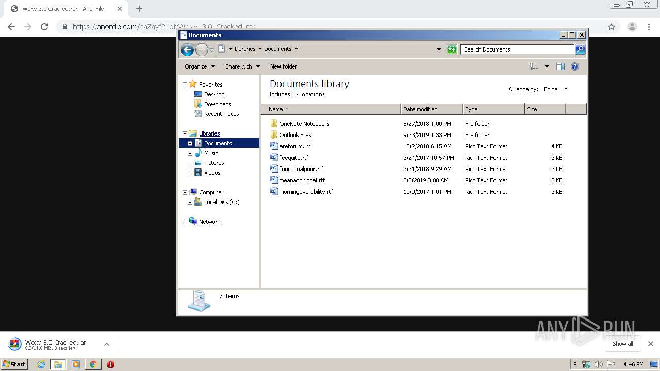The width and height of the screenshot is (660, 371).
Task: Reload the AnonFile page
Action: (44, 27)
